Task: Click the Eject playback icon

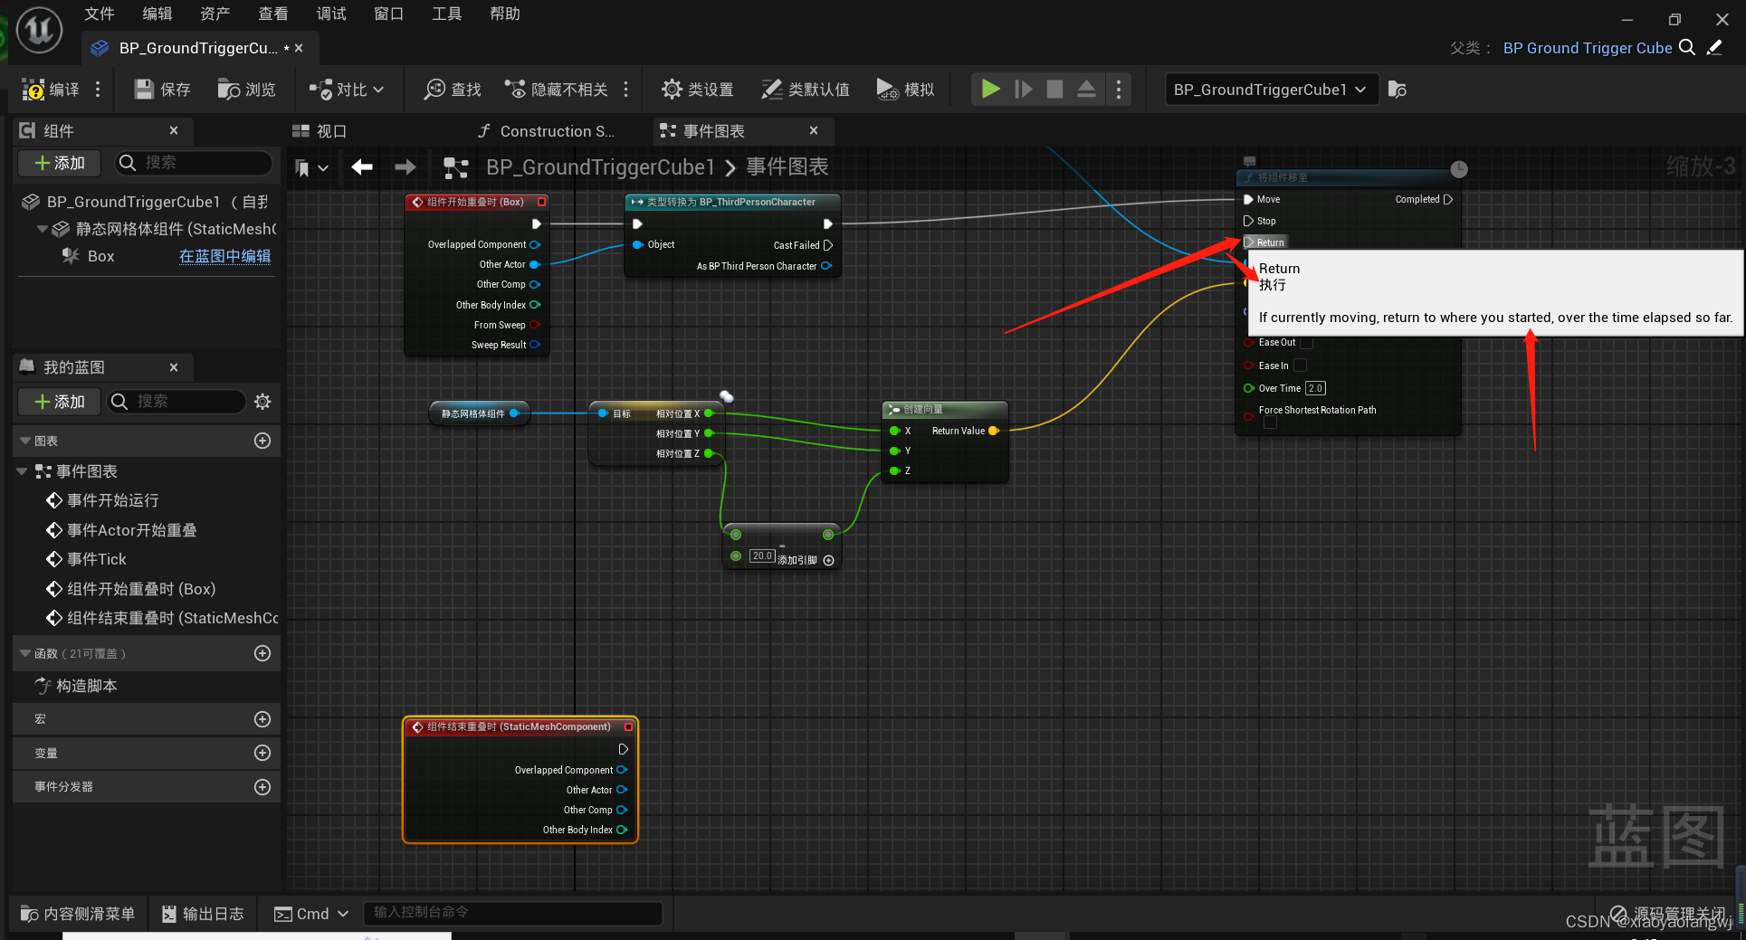Action: point(1086,89)
